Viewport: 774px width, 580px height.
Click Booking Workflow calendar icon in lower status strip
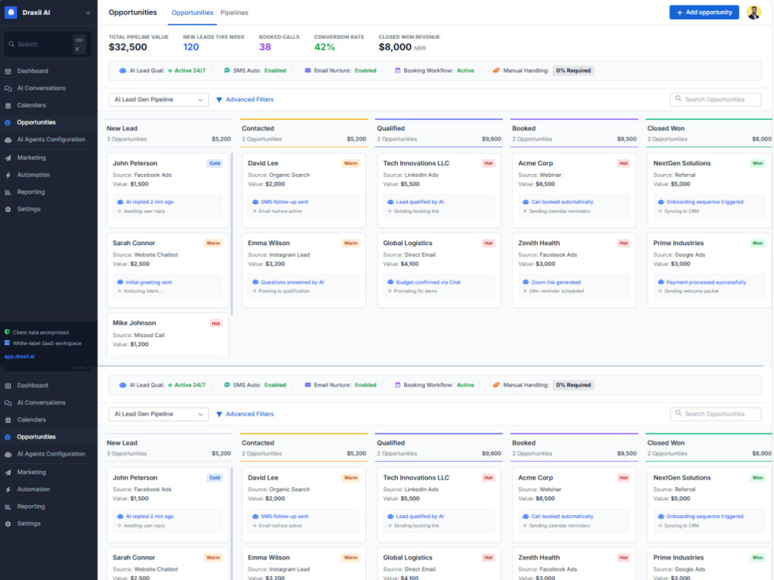(397, 385)
